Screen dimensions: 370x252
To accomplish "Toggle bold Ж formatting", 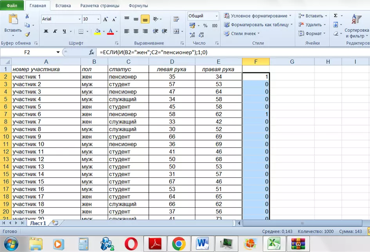I will (x=46, y=31).
